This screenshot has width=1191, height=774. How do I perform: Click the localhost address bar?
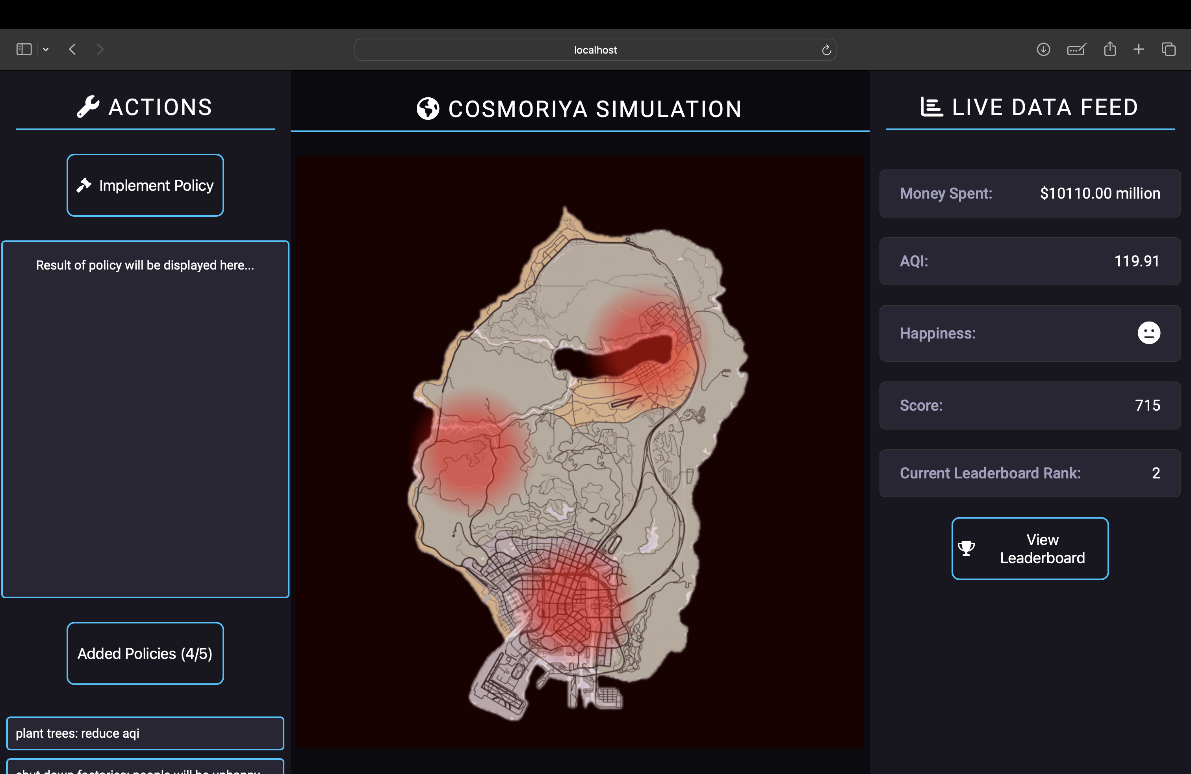(594, 50)
